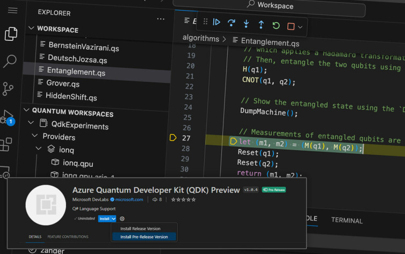This screenshot has width=405, height=254.
Task: Open HiddenShift.qs file
Action: click(x=71, y=96)
